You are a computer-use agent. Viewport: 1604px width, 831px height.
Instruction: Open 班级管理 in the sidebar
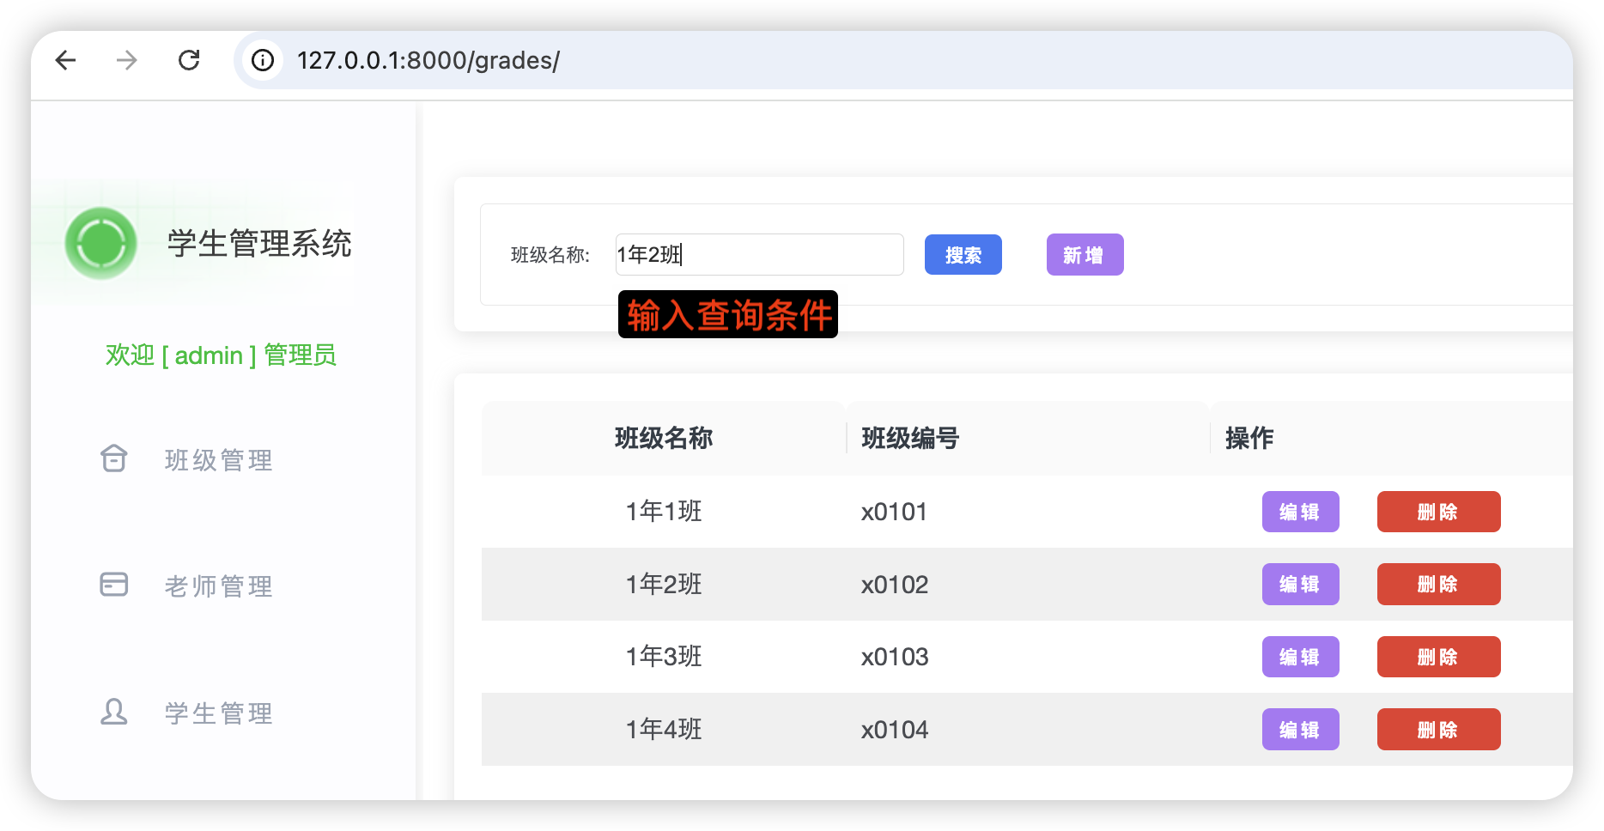[218, 460]
